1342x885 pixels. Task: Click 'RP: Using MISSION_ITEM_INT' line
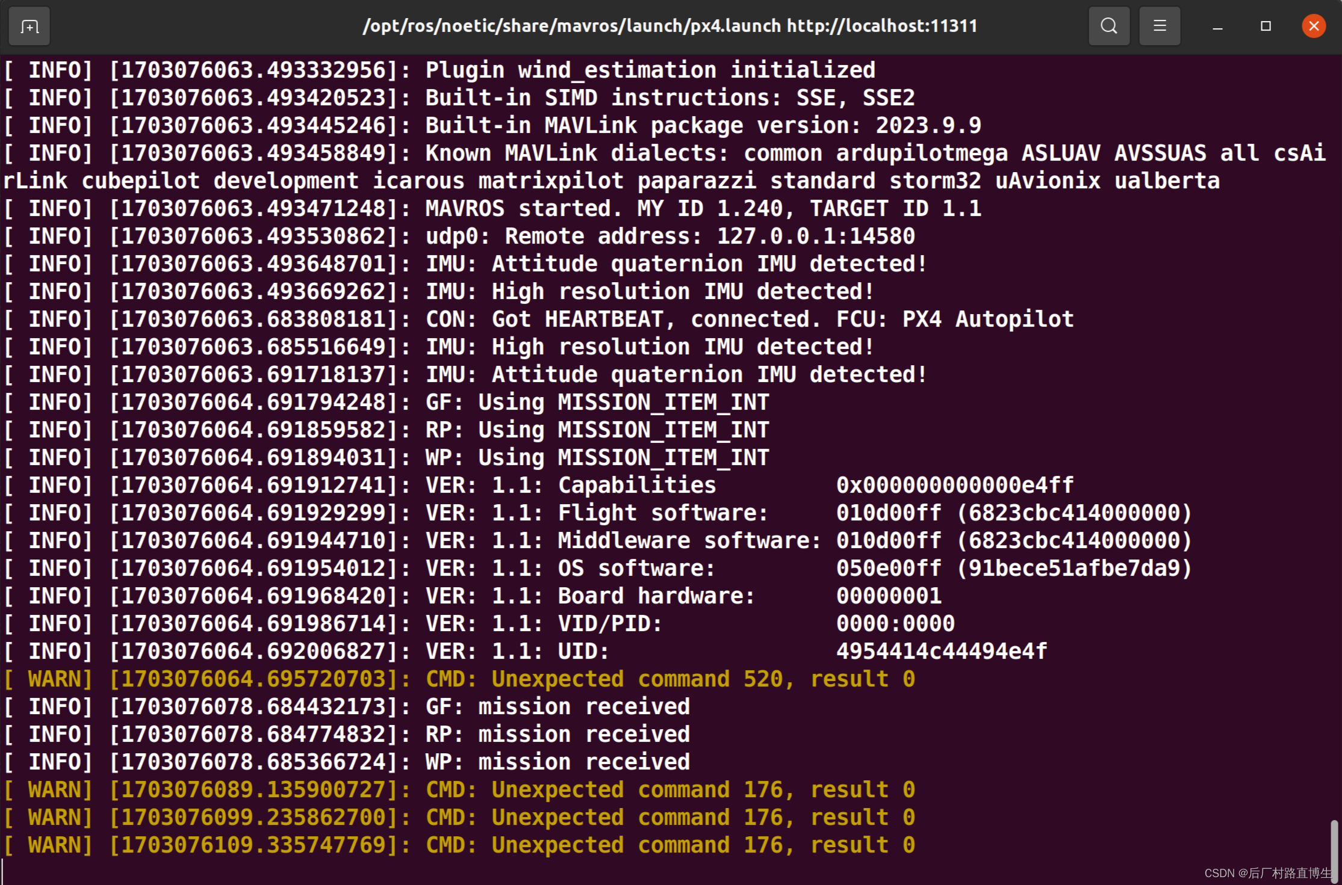387,430
